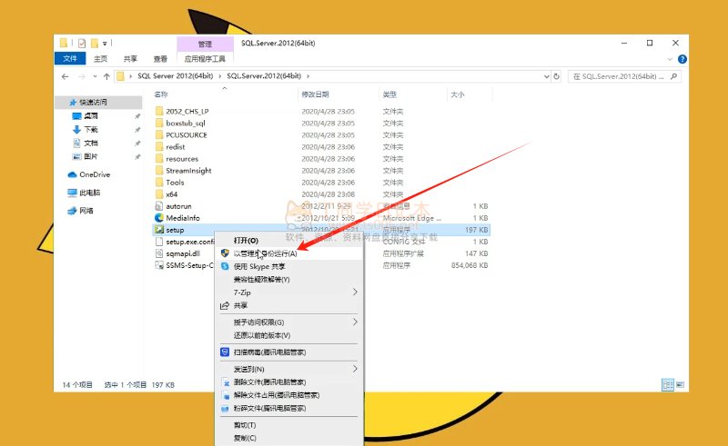The height and width of the screenshot is (446, 728).
Task: Choose 共享 in the context menu
Action: pyautogui.click(x=290, y=305)
